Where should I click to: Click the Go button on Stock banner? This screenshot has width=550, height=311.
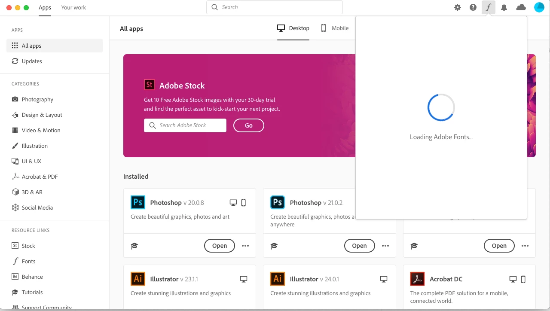249,125
